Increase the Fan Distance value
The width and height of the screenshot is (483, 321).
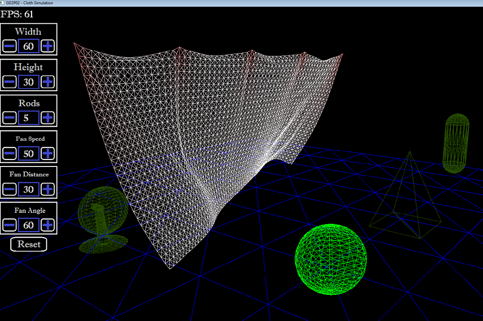47,189
